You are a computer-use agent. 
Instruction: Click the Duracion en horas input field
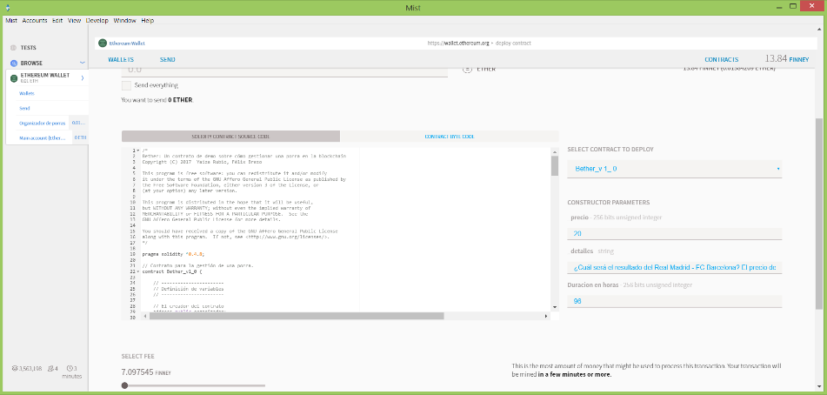675,301
